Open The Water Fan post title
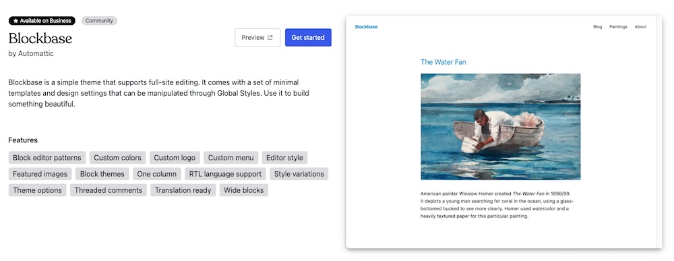Viewport: 674px width, 261px height. [x=443, y=62]
